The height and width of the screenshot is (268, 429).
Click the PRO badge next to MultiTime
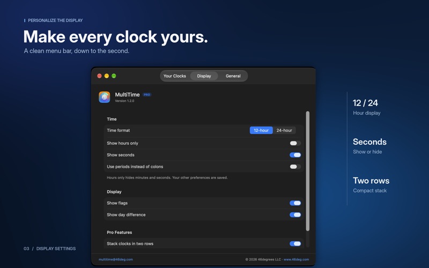(x=147, y=95)
